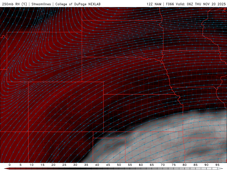
Task: Click the "65" label on the color scale
Action: click(152, 165)
